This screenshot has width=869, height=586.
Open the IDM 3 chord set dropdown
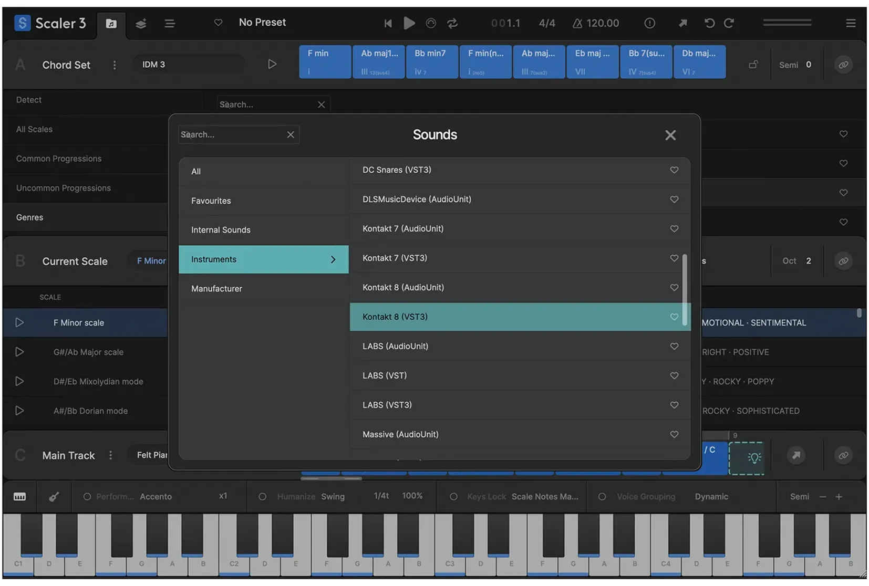pos(188,65)
